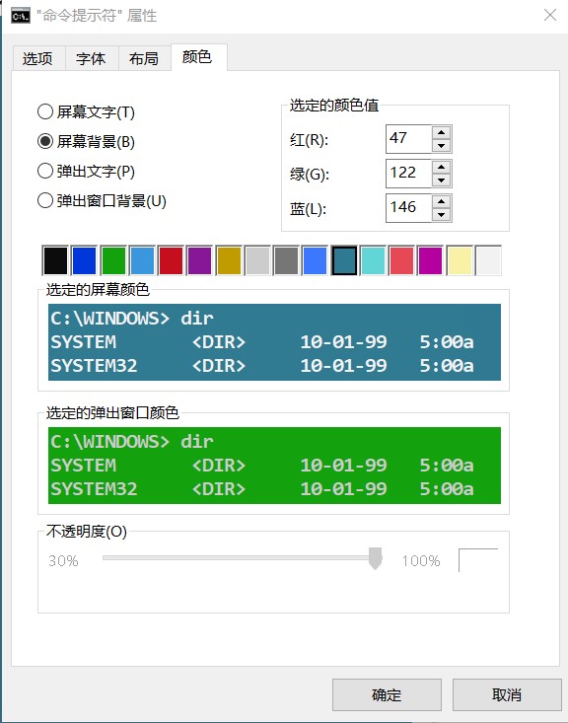Click the screen colors preview box
The image size is (568, 723).
[274, 342]
